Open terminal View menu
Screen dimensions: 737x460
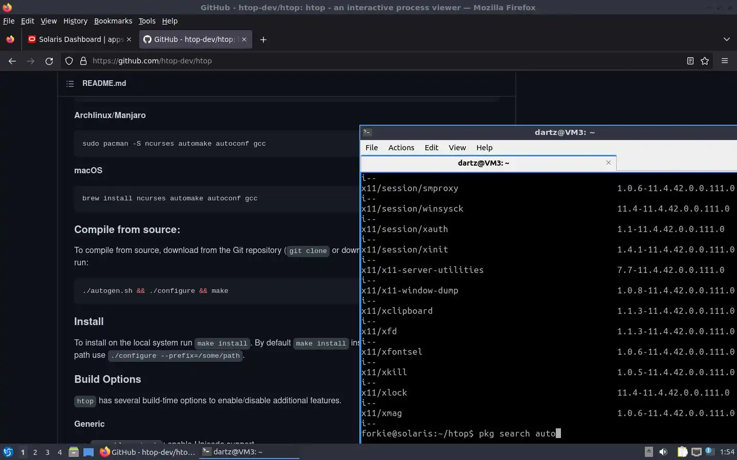[x=457, y=148]
